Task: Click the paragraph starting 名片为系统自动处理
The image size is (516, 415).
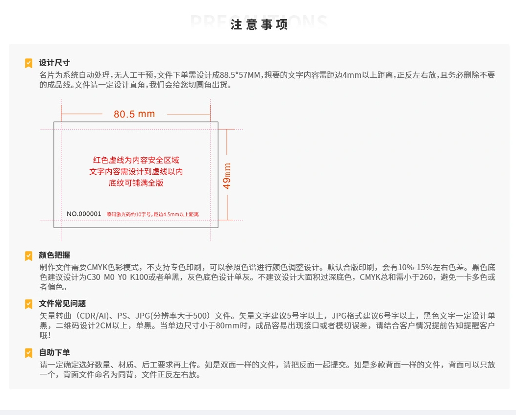Action: [267, 80]
